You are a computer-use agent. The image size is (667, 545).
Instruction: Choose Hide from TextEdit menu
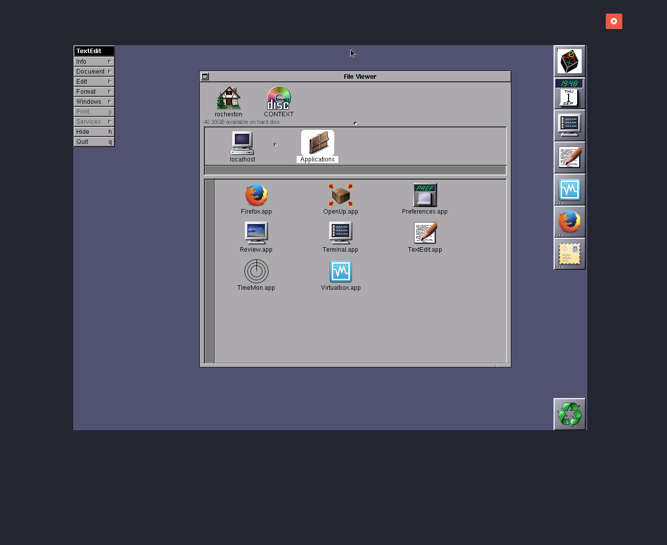pos(94,131)
